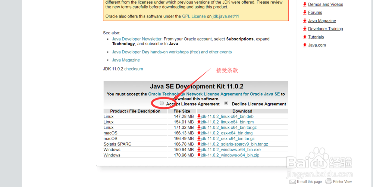Click red arrow icon beside Tutorials
Image resolution: width=373 pixels, height=187 pixels.
pyautogui.click(x=305, y=37)
